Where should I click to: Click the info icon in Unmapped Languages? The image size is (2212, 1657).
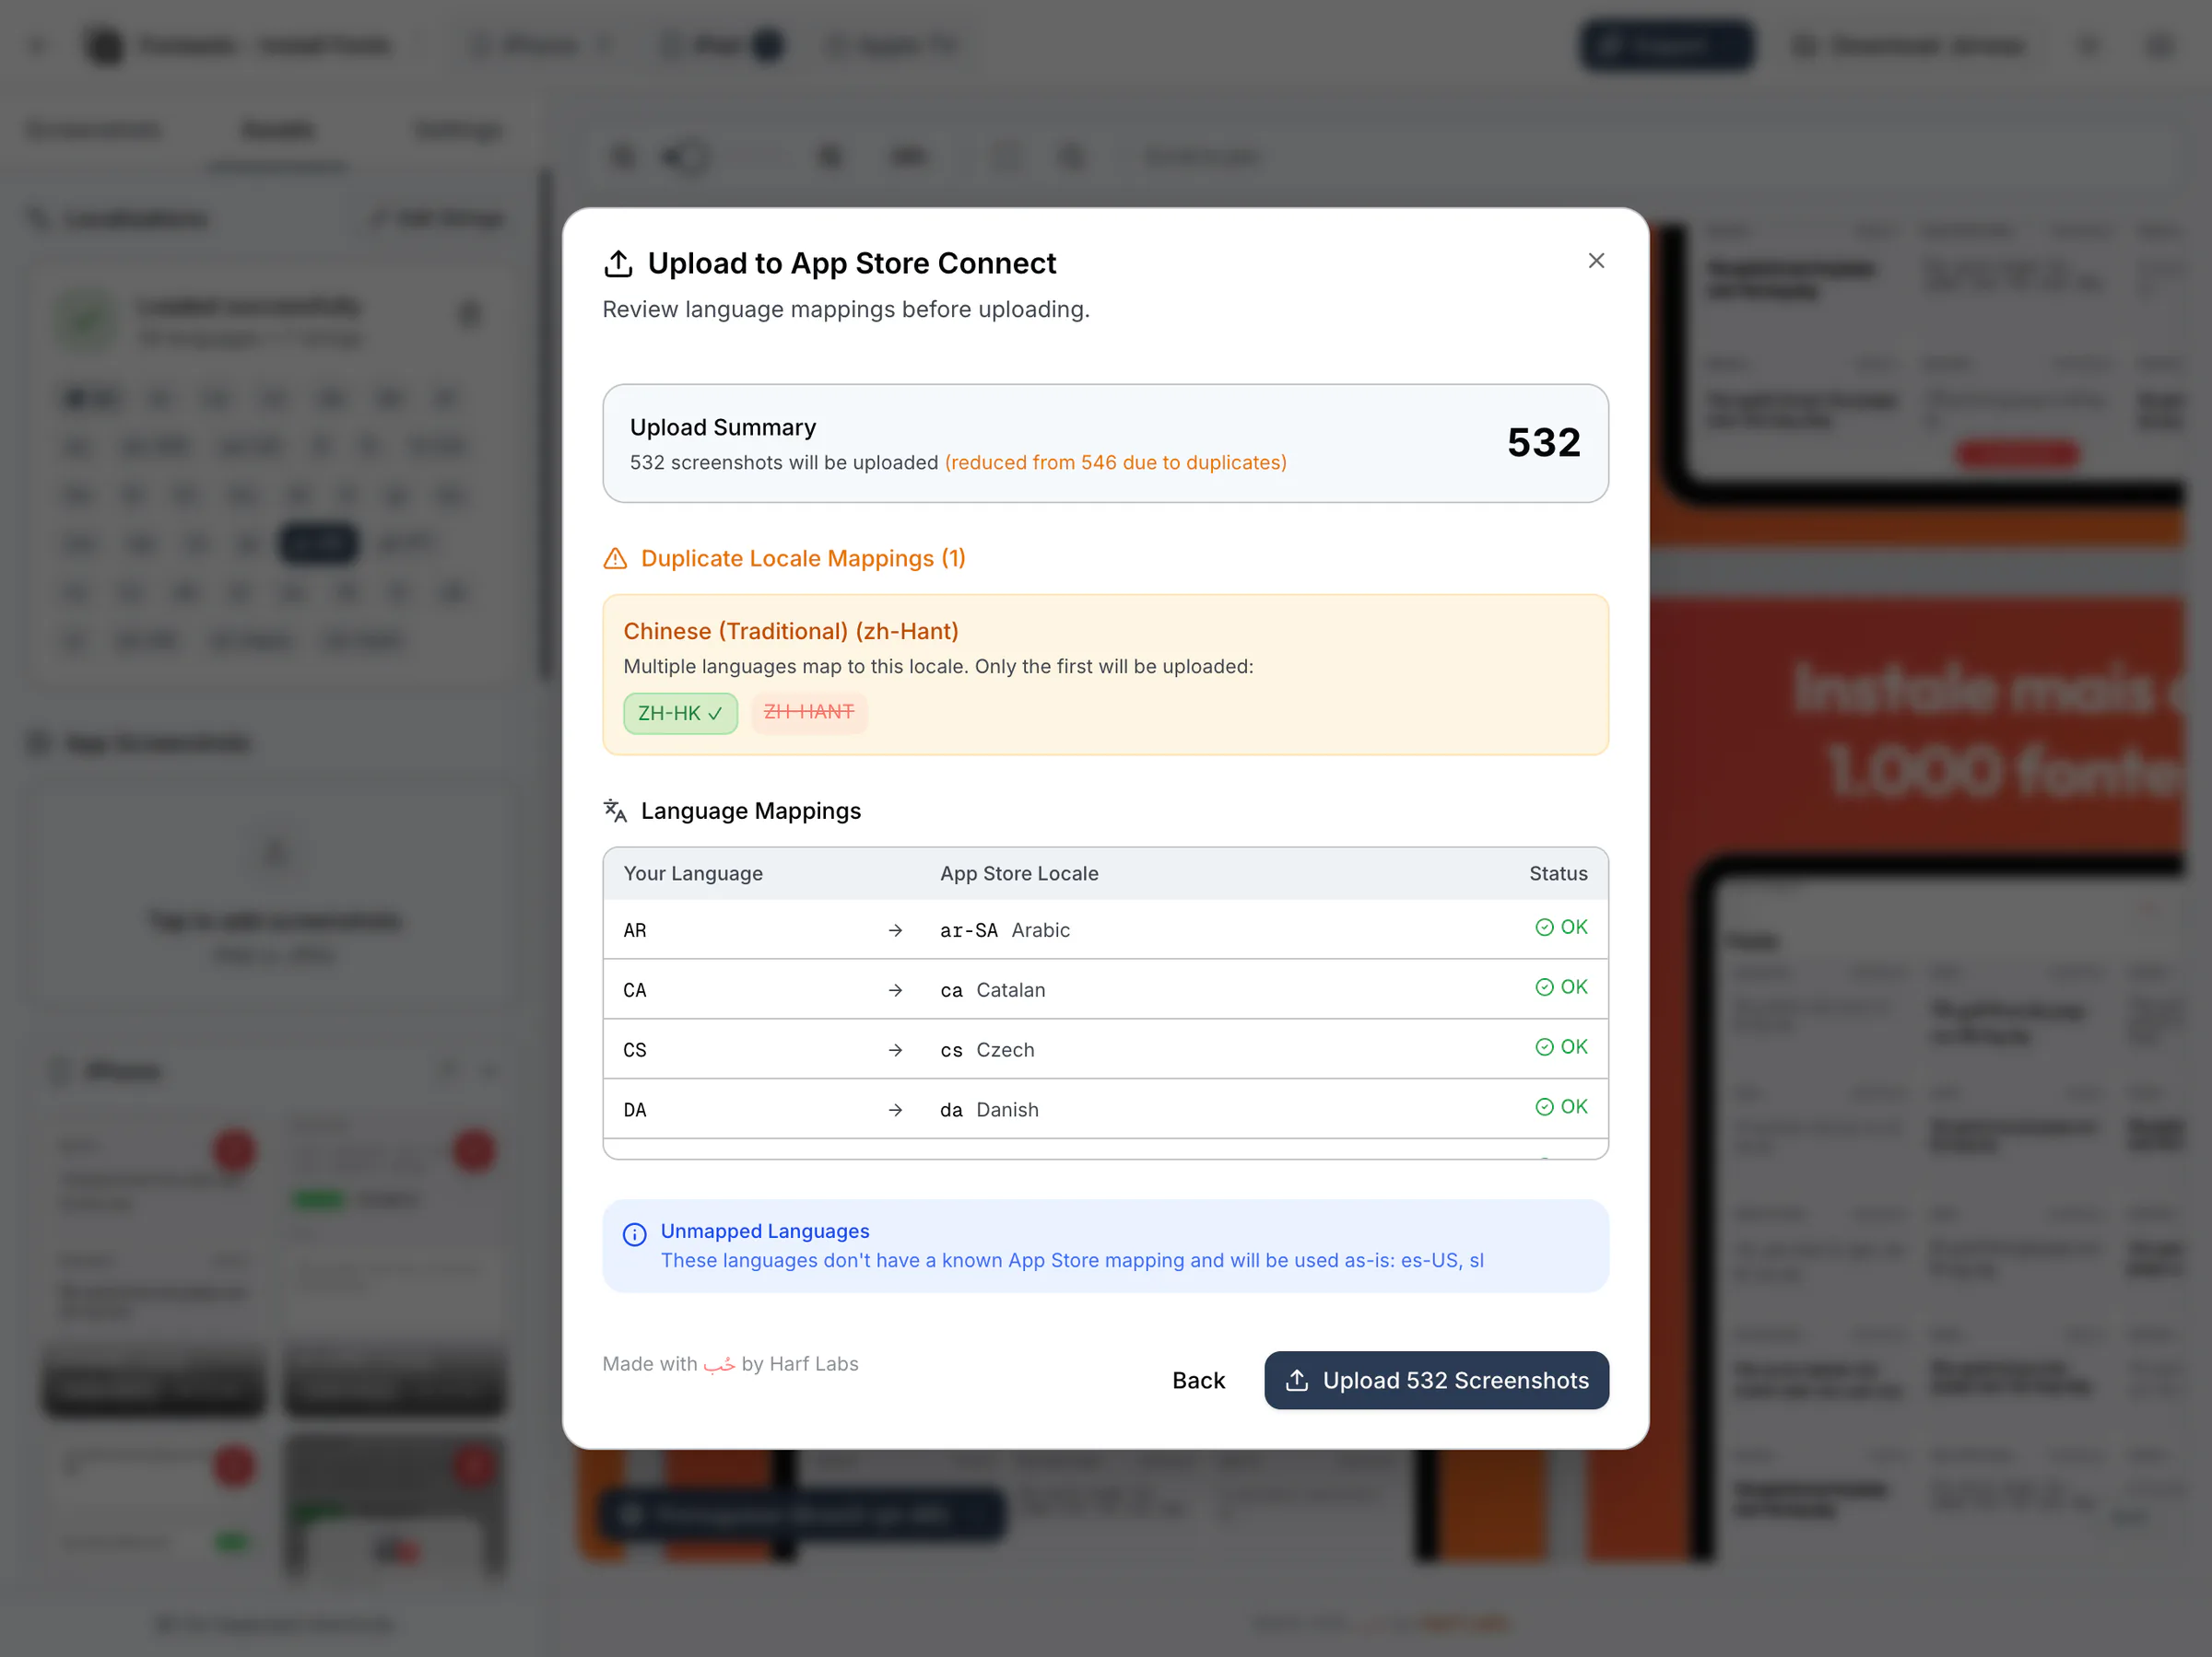634,1234
